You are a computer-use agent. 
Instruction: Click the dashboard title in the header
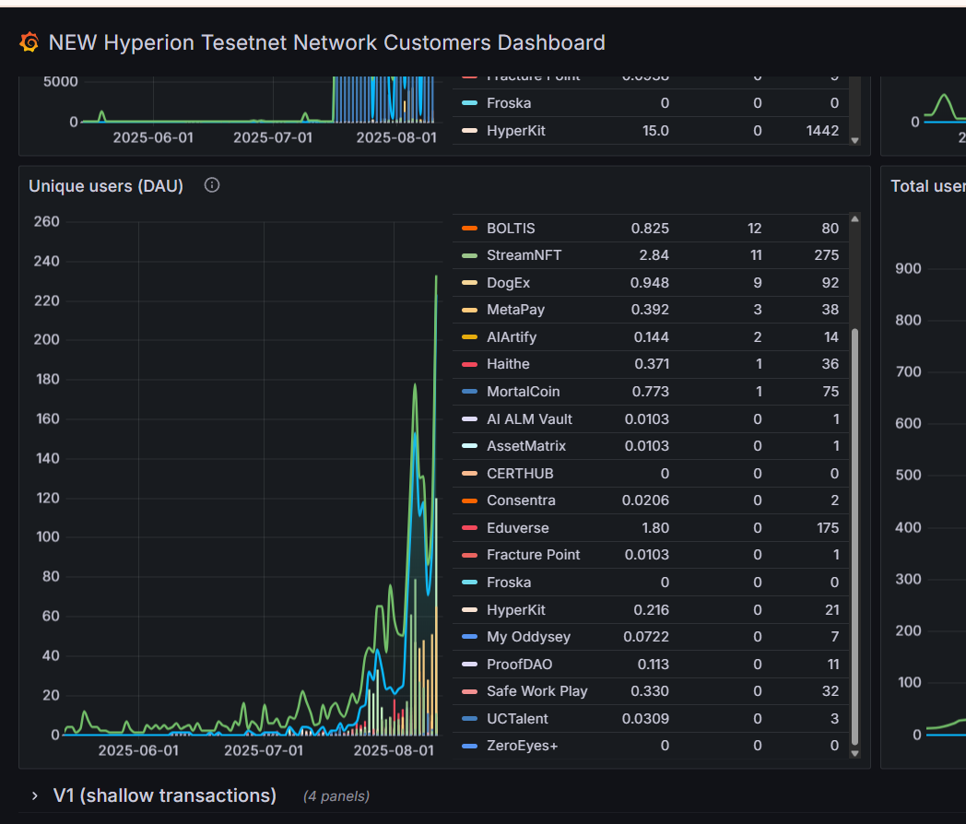326,42
